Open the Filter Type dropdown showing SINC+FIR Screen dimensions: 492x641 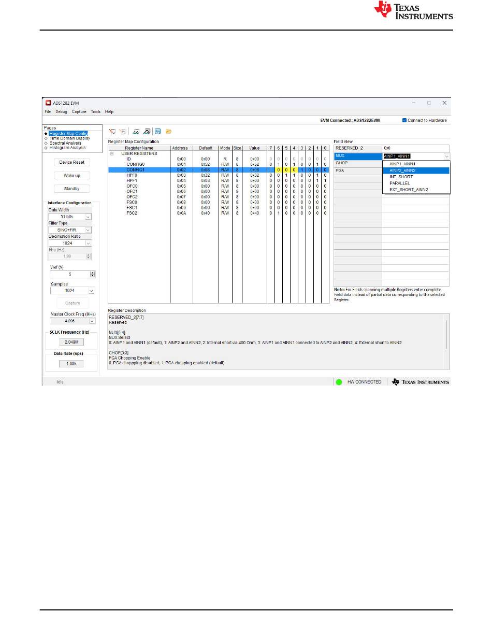[x=70, y=230]
